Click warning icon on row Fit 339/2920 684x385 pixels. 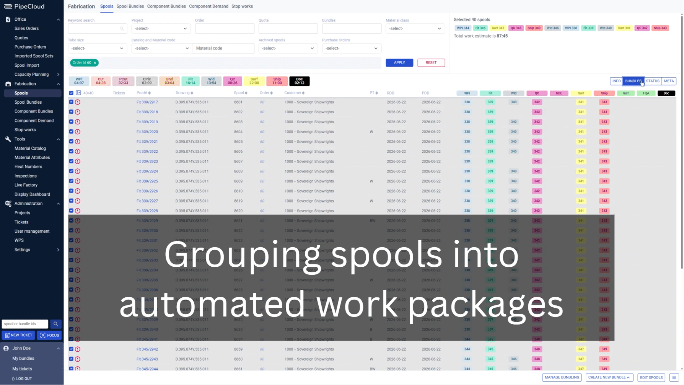[78, 132]
